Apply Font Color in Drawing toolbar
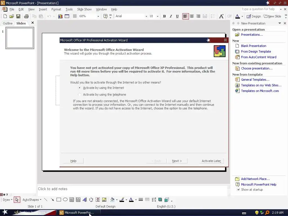The image size is (288, 216). coord(131,200)
